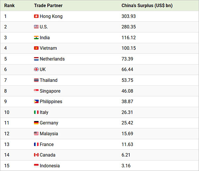The image size is (199, 171).
Task: Select the 280.35 surplus value cell
Action: (x=129, y=27)
